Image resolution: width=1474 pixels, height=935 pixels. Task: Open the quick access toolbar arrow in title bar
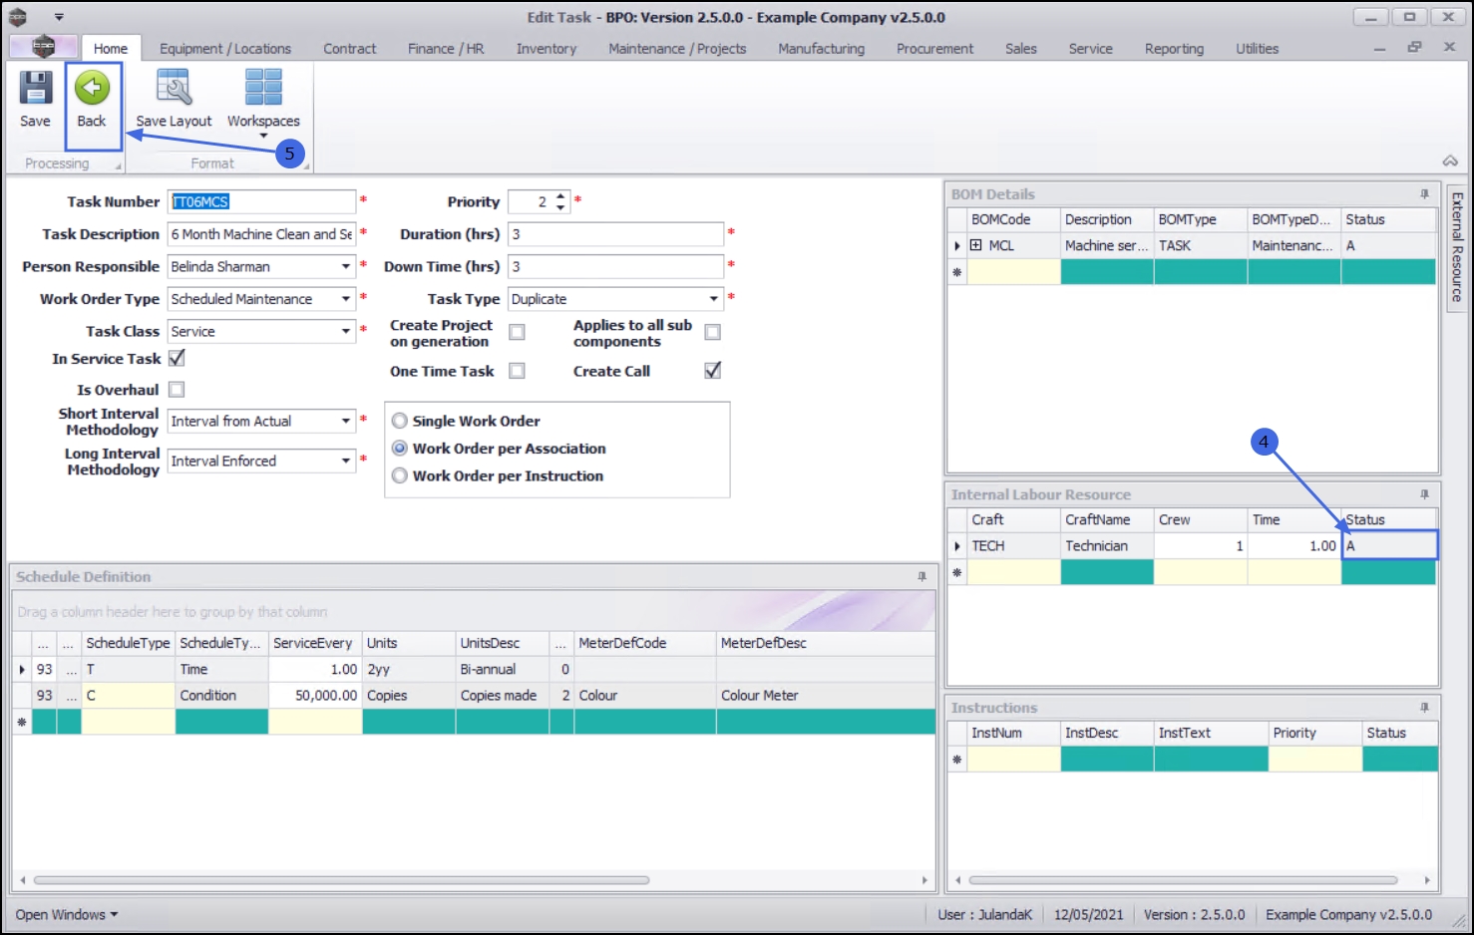coord(59,17)
